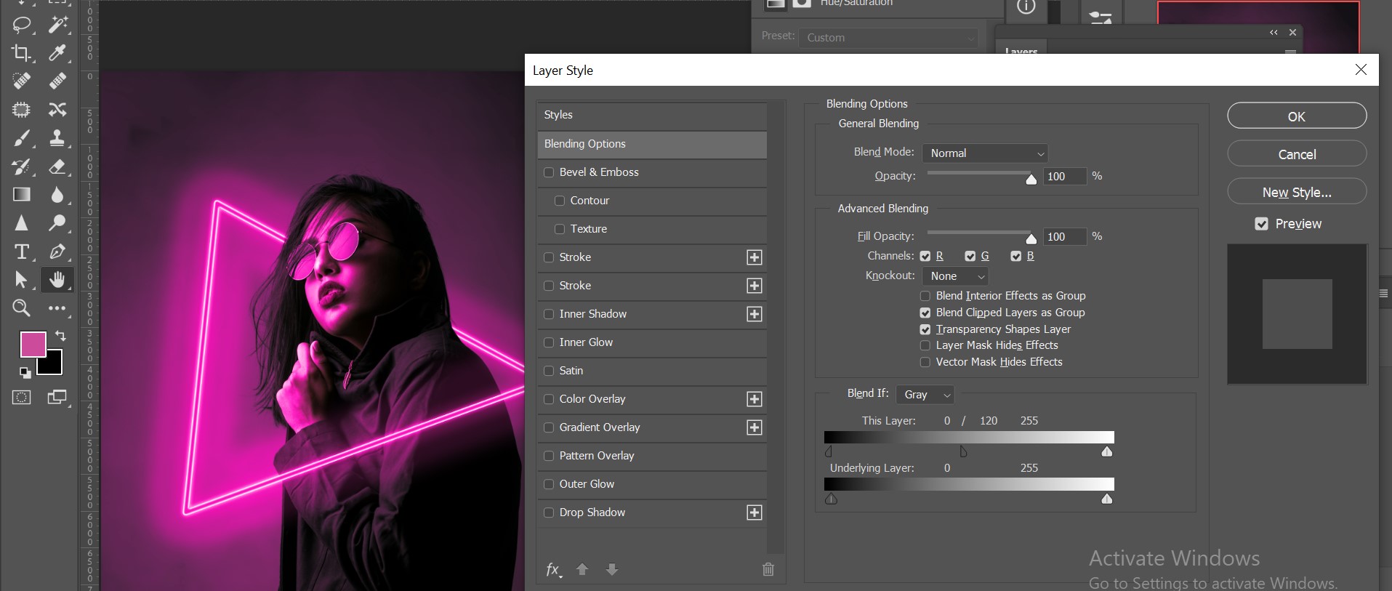Screen dimensions: 1392x591
Task: Click the New Style button
Action: tap(1296, 192)
